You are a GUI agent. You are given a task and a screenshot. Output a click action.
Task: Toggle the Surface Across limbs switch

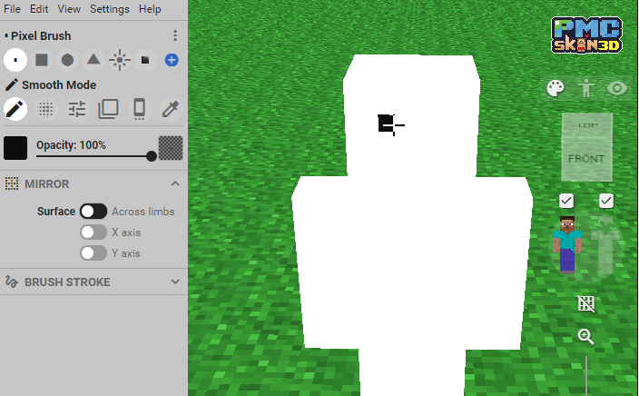(93, 212)
